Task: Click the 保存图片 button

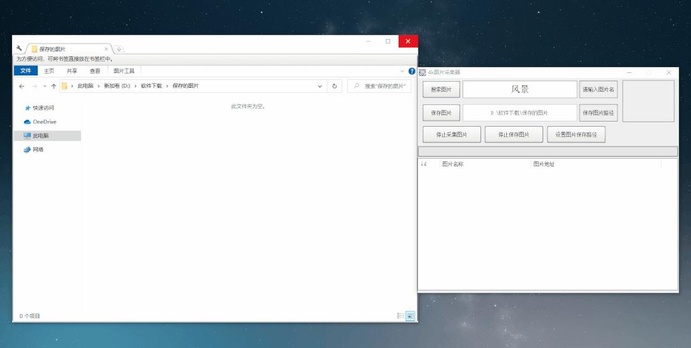Action: [x=441, y=113]
